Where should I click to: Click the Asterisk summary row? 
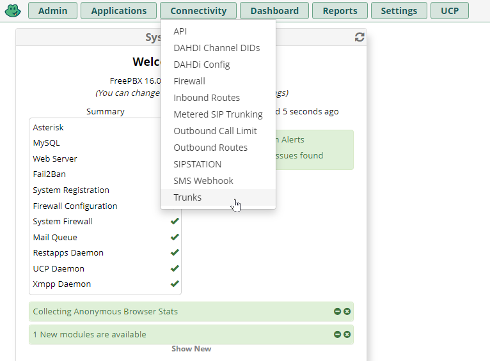tap(106, 127)
